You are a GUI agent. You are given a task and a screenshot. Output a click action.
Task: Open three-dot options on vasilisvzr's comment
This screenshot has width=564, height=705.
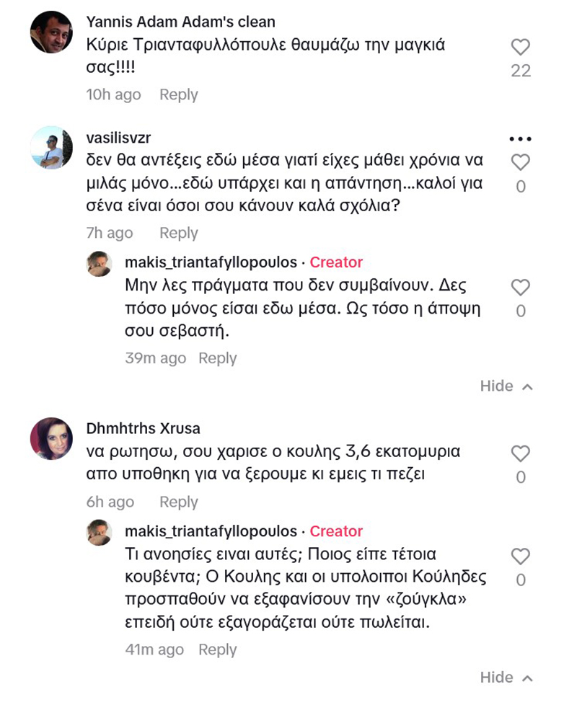tap(520, 139)
